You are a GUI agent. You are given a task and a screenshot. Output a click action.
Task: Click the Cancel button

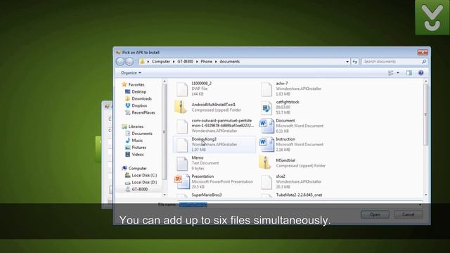(408, 214)
